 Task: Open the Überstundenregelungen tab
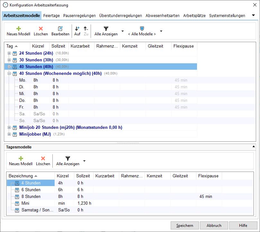121,15
